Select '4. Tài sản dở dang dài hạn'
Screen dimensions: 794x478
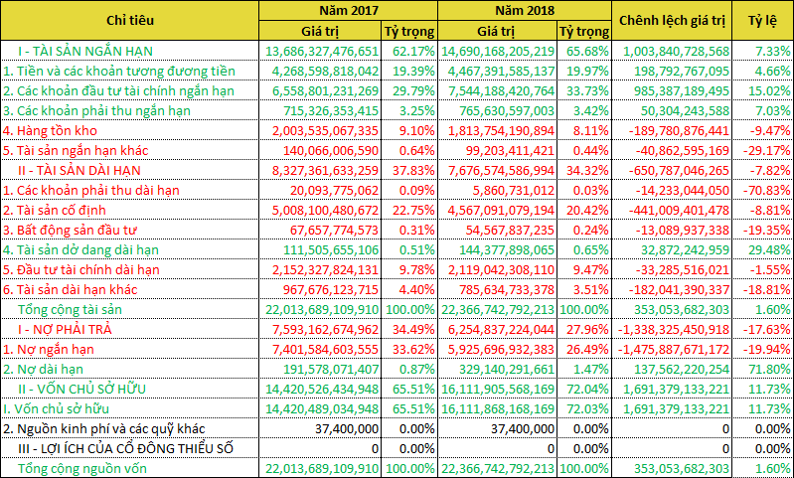[81, 249]
